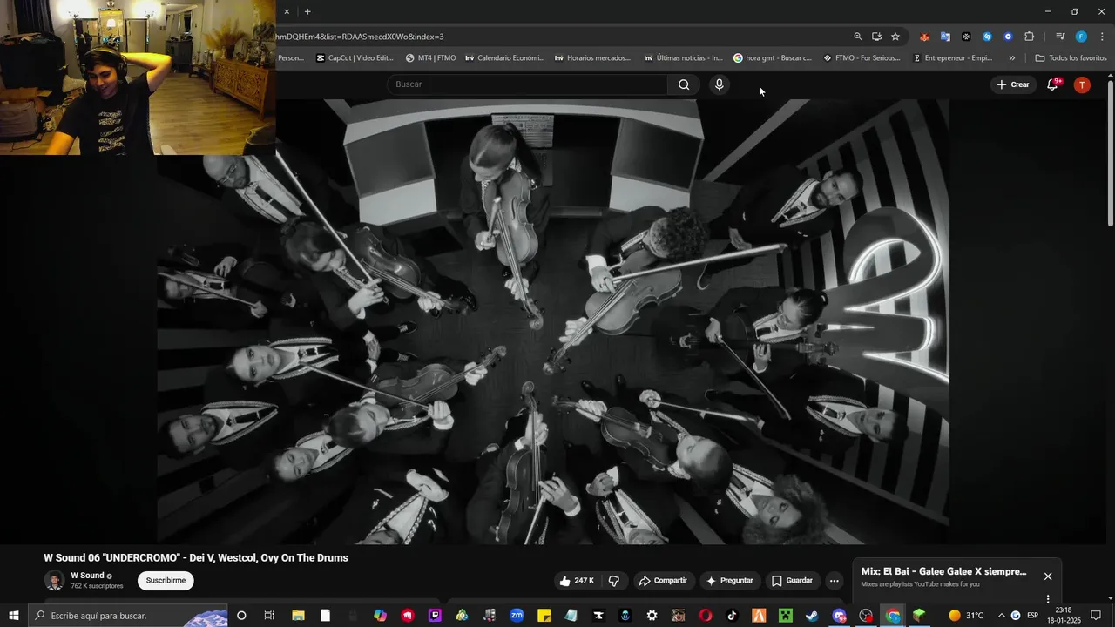Click the address bar URL
The height and width of the screenshot is (627, 1115).
pyautogui.click(x=360, y=37)
